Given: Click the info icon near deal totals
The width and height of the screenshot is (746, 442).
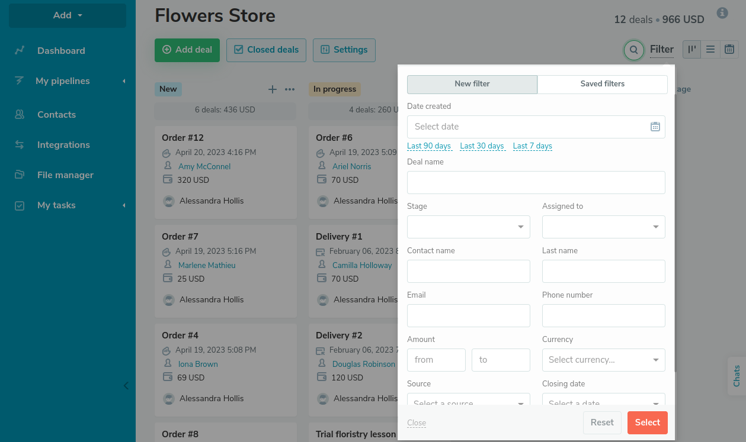Looking at the screenshot, I should (722, 13).
